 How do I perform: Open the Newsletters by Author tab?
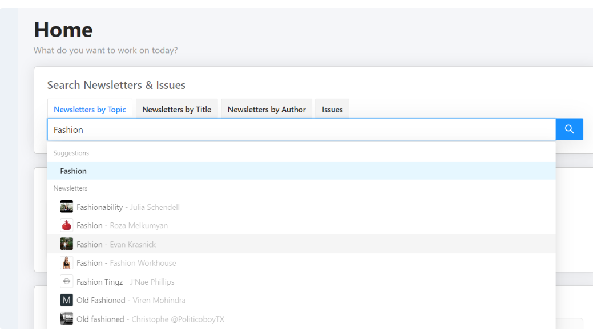267,110
